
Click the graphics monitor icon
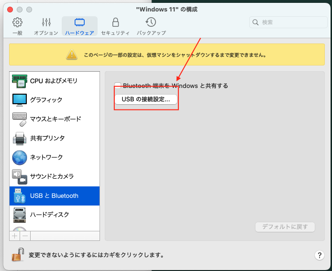pos(20,100)
